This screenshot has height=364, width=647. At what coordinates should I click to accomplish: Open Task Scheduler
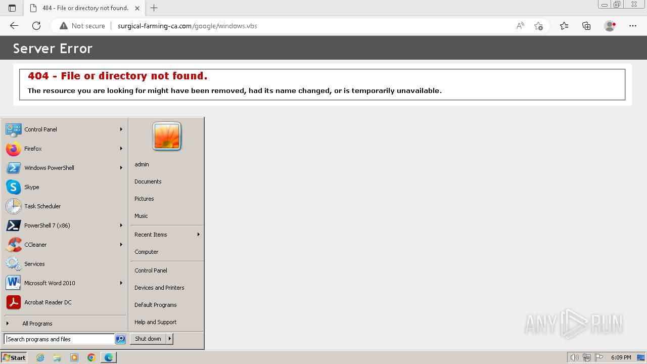[x=64, y=206]
